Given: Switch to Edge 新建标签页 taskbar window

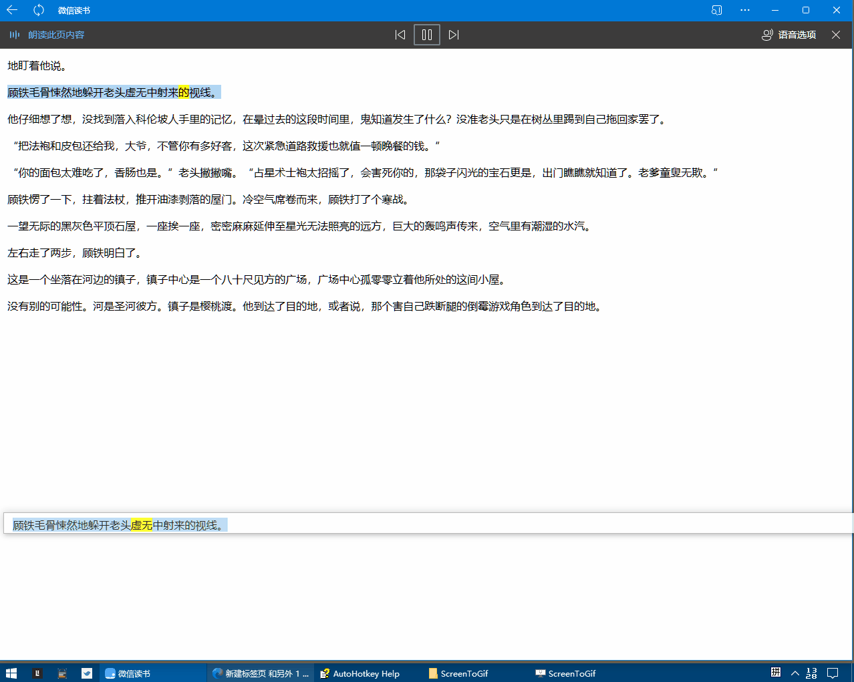Looking at the screenshot, I should tap(261, 673).
